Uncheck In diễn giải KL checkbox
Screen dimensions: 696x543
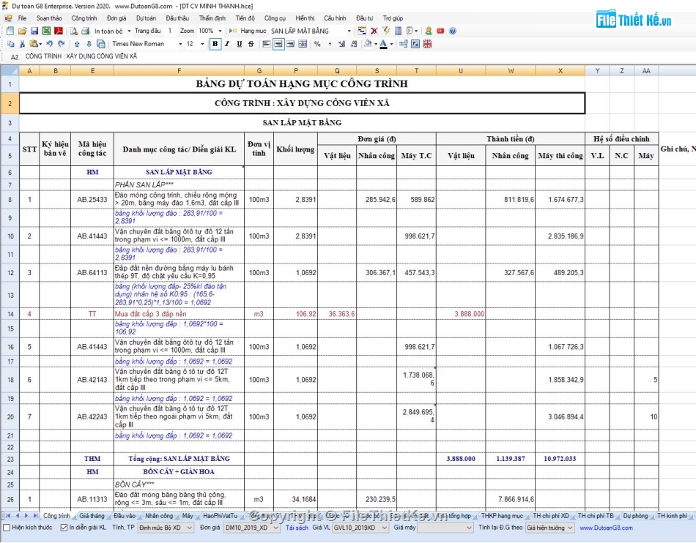(64, 528)
